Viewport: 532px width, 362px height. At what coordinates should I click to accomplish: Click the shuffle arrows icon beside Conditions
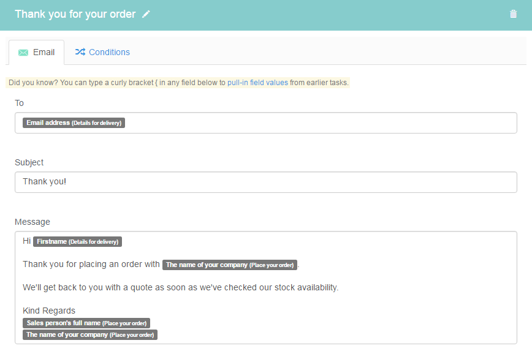(x=80, y=52)
